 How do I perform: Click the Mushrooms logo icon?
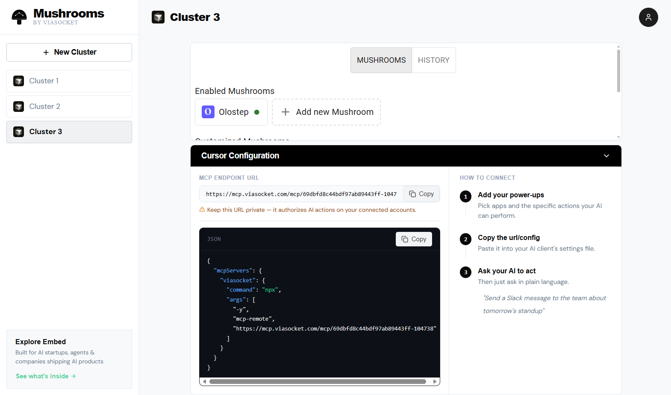pyautogui.click(x=19, y=17)
